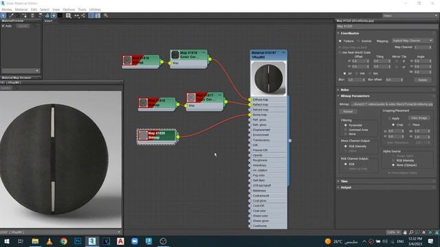Open the Modes menu
The image size is (440, 247).
coord(7,10)
